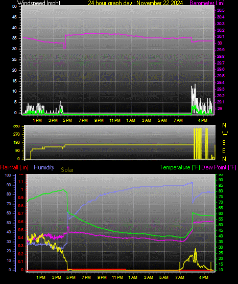Click the 4 PM tick on top graph
The height and width of the screenshot is (284, 238).
203,120
